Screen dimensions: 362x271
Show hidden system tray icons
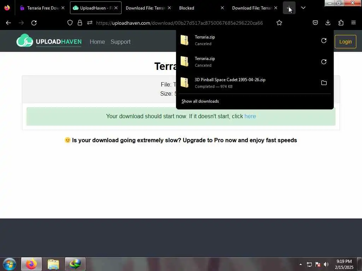click(x=300, y=264)
